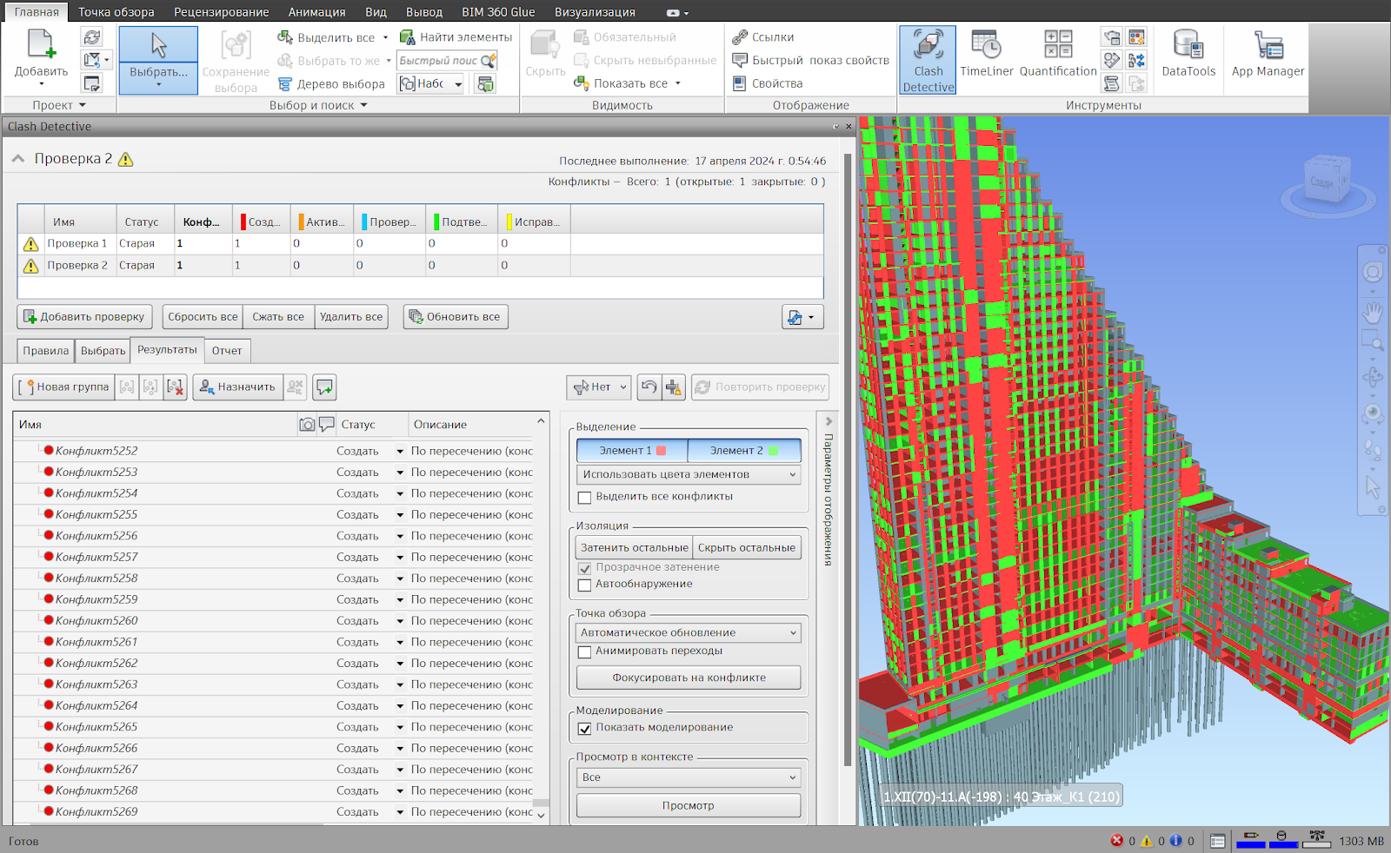Click Найти элементы binoculars icon

click(x=407, y=36)
